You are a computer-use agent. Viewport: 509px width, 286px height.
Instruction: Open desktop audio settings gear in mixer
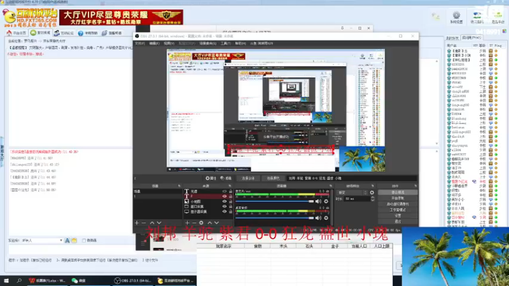[x=326, y=218]
